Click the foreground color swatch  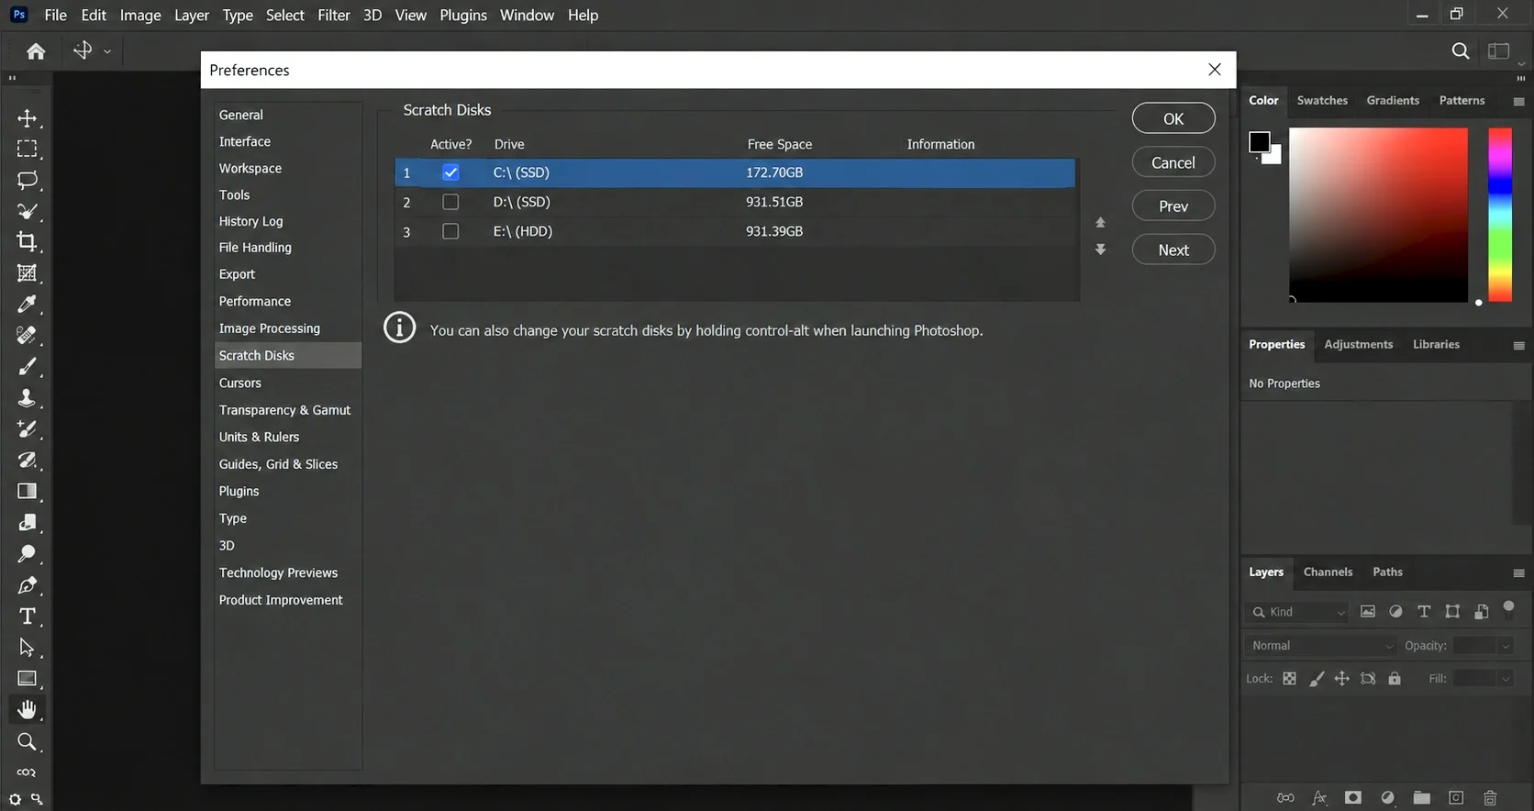click(x=1260, y=141)
